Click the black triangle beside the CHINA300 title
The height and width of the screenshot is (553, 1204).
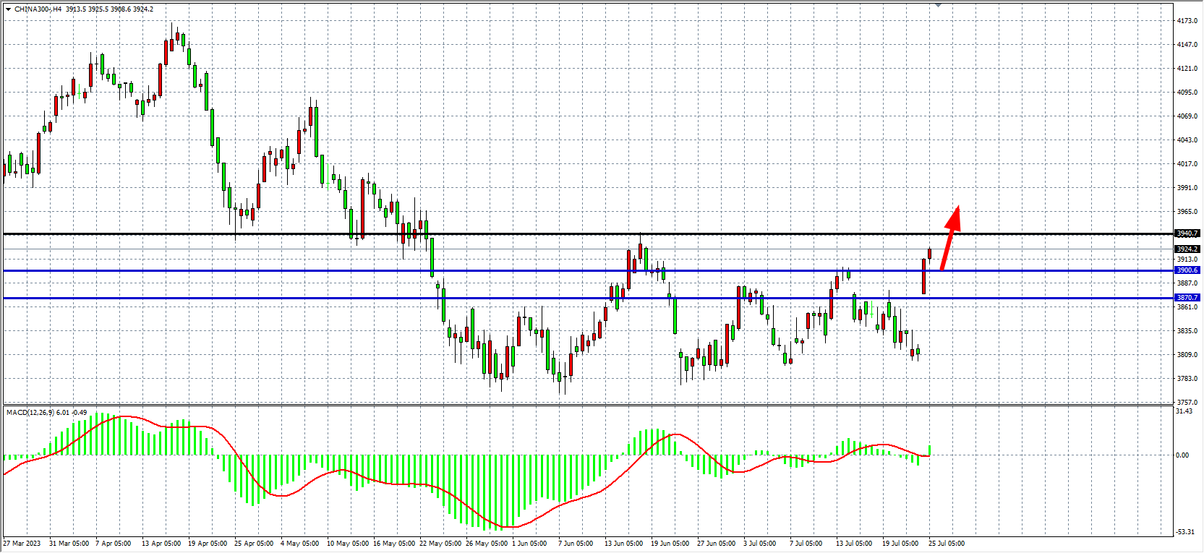[x=8, y=9]
